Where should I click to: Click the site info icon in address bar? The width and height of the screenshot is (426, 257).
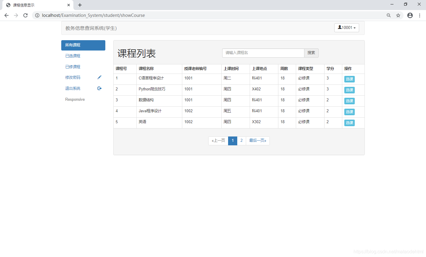coord(37,15)
